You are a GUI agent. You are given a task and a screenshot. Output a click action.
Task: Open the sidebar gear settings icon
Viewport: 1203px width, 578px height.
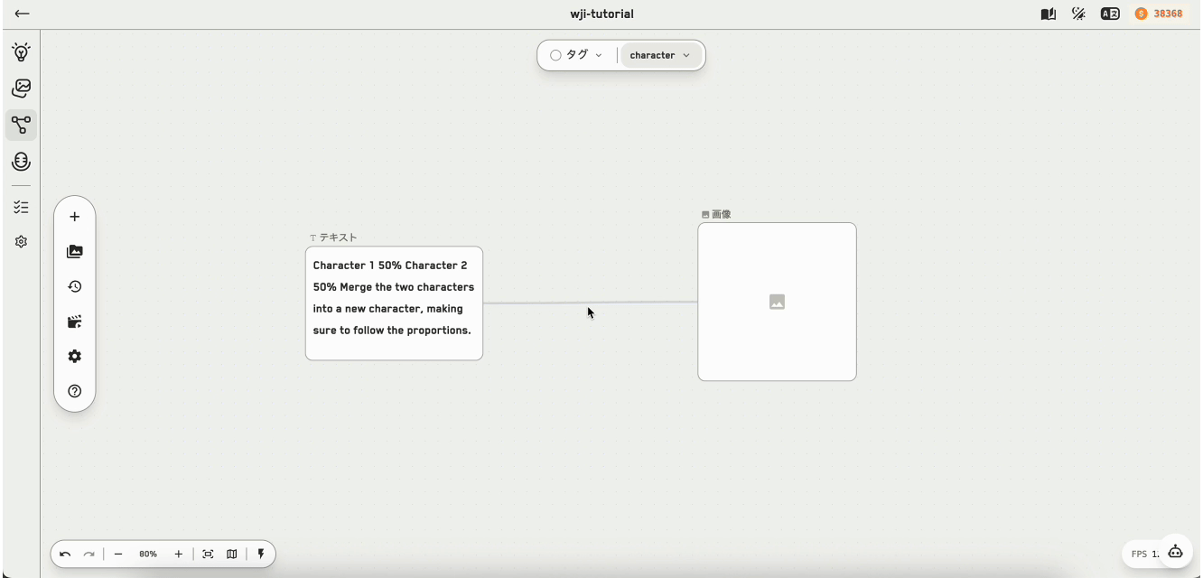click(x=22, y=242)
